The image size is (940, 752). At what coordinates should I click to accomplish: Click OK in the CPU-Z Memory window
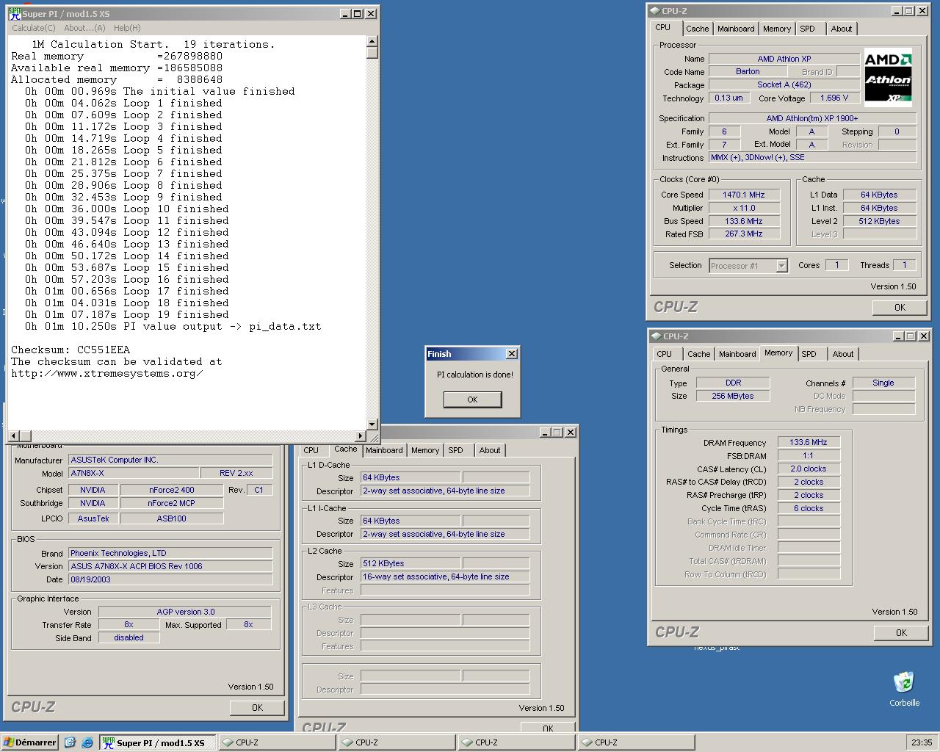901,633
